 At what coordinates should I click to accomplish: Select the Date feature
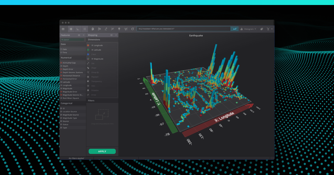(73, 49)
